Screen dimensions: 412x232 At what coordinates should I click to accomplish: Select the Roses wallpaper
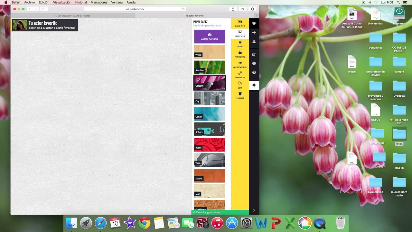[210, 145]
